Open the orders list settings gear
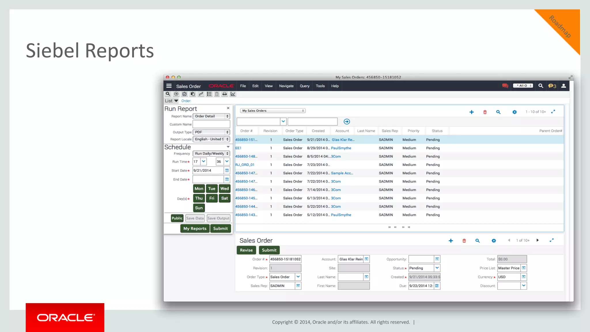 pos(515,112)
